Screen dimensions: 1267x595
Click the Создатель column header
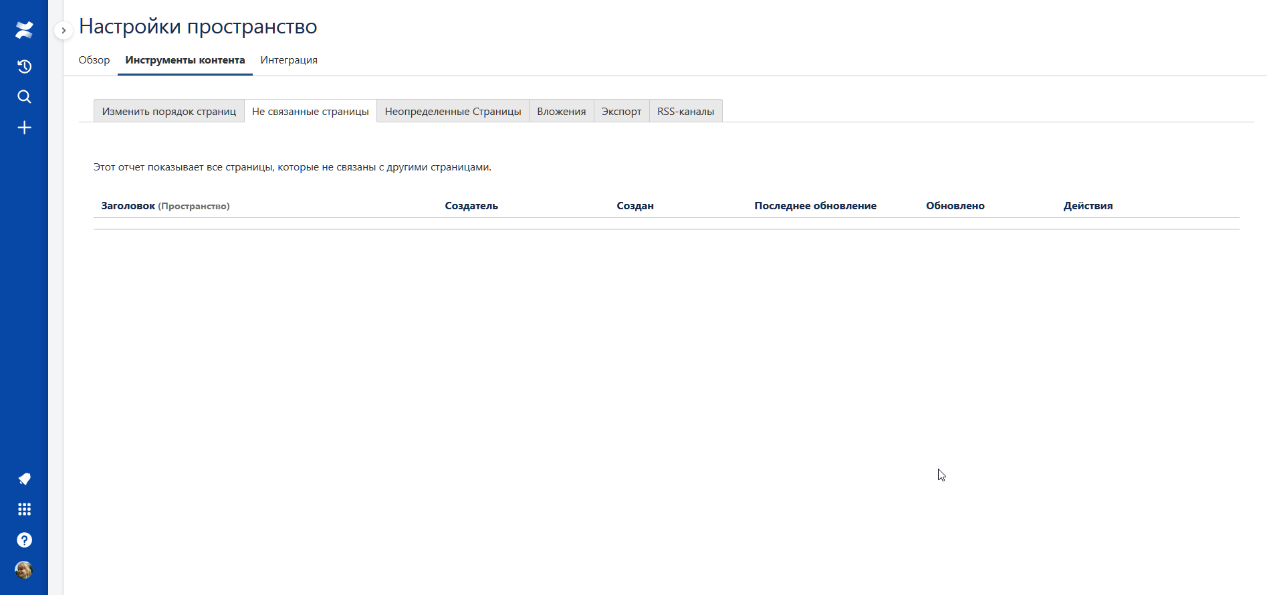[x=471, y=206]
